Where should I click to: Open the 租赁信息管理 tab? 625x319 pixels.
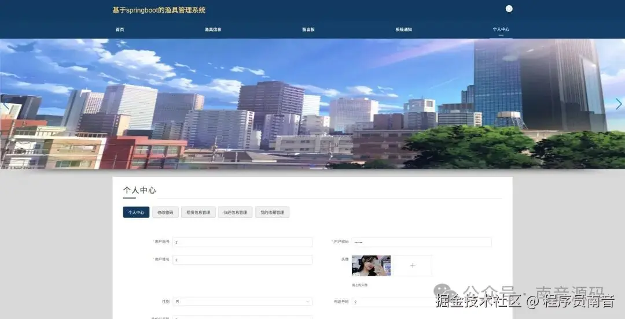198,212
